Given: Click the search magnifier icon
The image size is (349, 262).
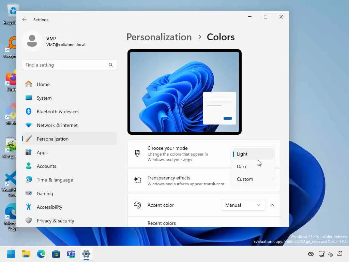Looking at the screenshot, I should [111, 65].
